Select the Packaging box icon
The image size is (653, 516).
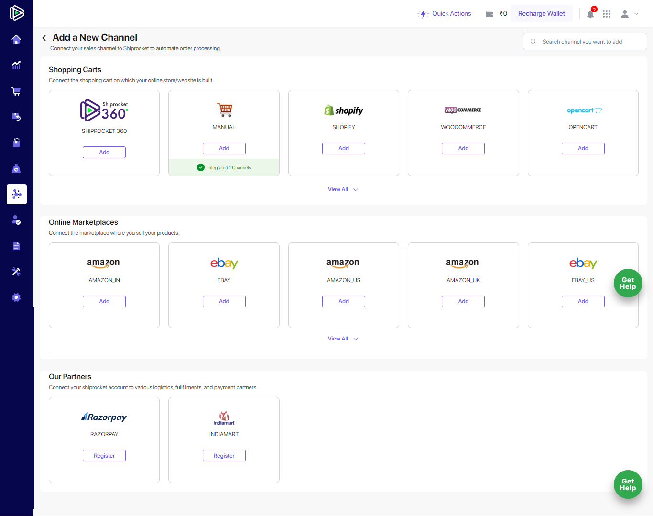[x=16, y=142]
